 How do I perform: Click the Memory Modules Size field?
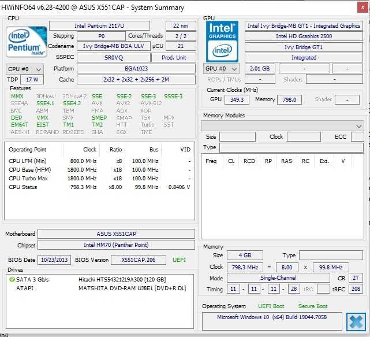[237, 137]
